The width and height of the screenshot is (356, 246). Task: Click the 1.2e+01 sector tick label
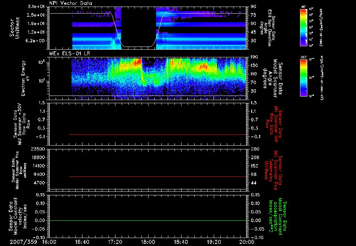[37, 32]
